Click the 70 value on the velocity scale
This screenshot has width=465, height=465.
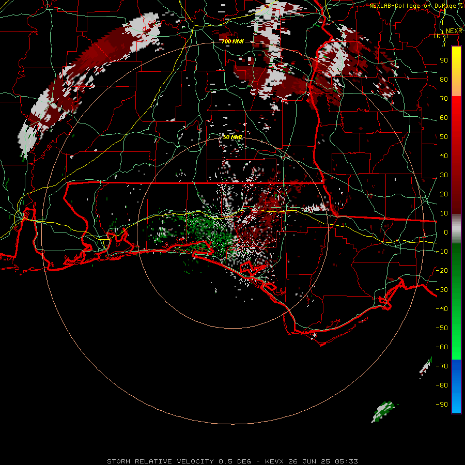[x=444, y=99]
